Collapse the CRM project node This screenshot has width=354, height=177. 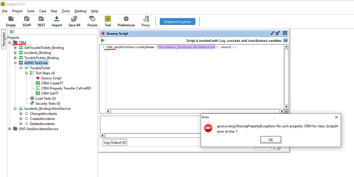pyautogui.click(x=10, y=42)
